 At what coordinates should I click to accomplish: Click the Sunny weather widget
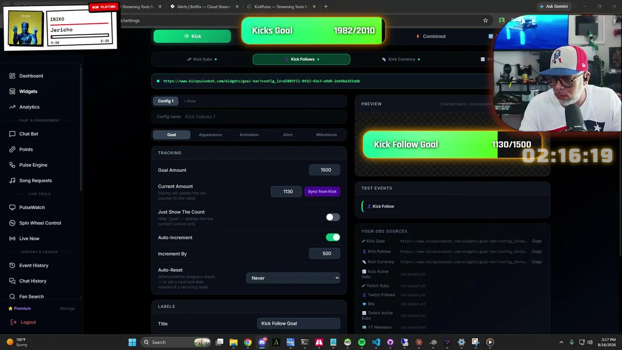(17, 342)
